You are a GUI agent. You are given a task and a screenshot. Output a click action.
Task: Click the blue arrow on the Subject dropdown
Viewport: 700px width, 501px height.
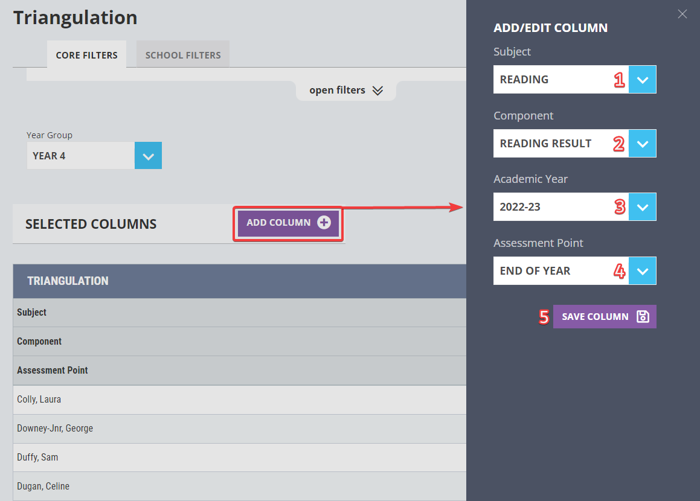coord(643,79)
